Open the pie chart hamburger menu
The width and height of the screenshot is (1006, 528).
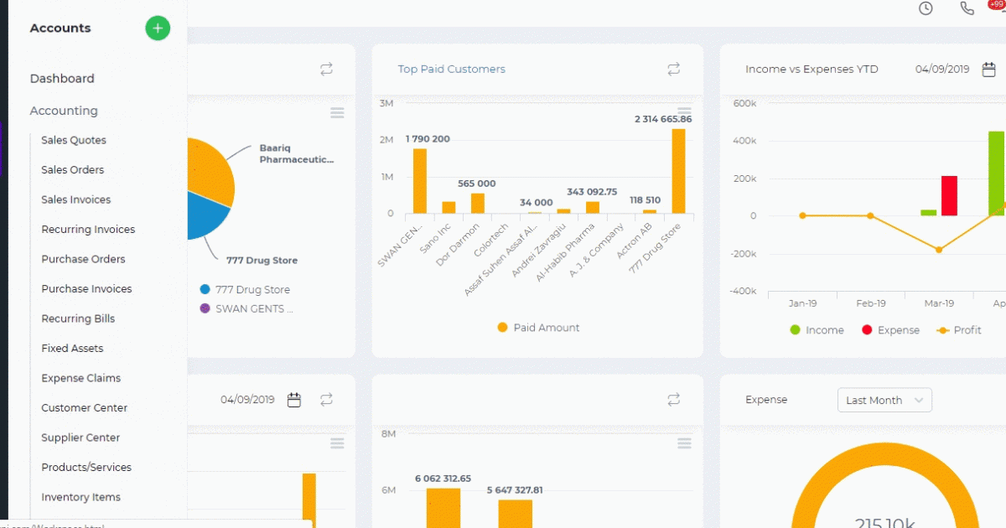click(337, 112)
